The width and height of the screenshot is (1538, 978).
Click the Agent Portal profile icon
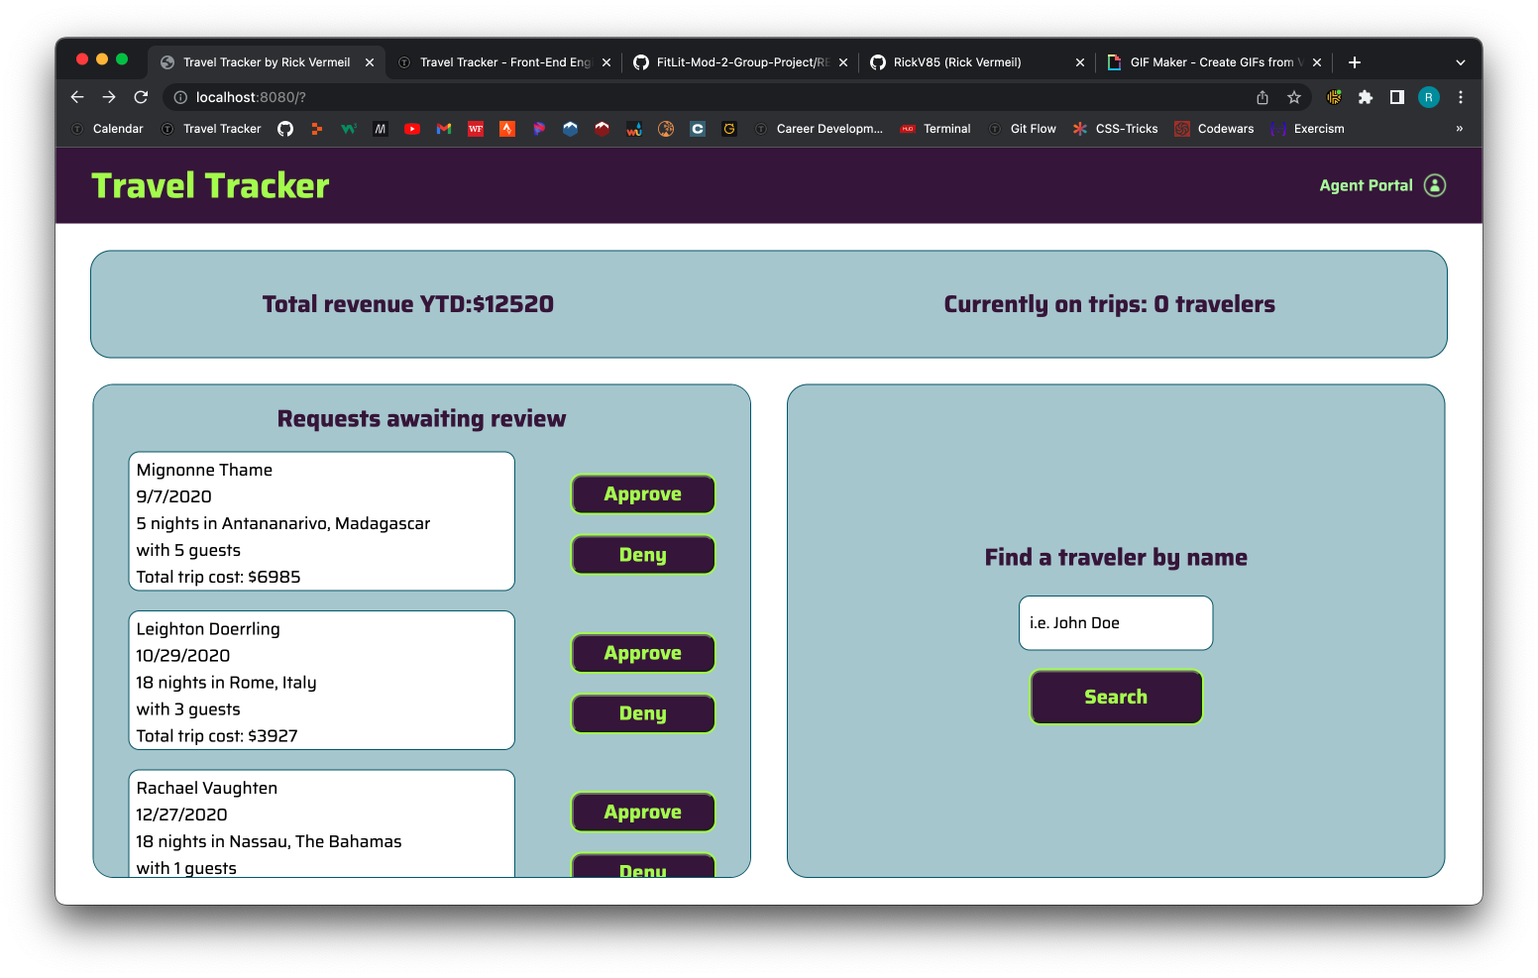[x=1434, y=185]
